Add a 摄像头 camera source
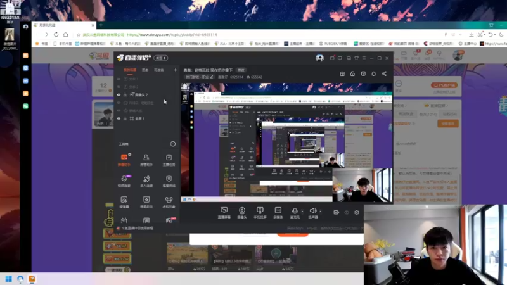 tap(242, 213)
